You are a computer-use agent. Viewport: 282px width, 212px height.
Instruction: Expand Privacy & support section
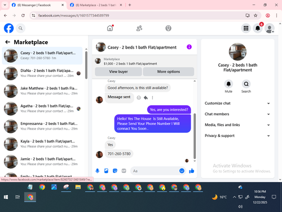[237, 136]
